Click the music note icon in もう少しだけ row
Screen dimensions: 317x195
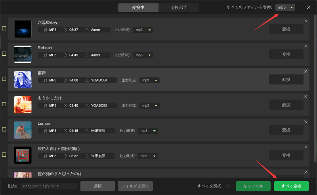pos(45,105)
